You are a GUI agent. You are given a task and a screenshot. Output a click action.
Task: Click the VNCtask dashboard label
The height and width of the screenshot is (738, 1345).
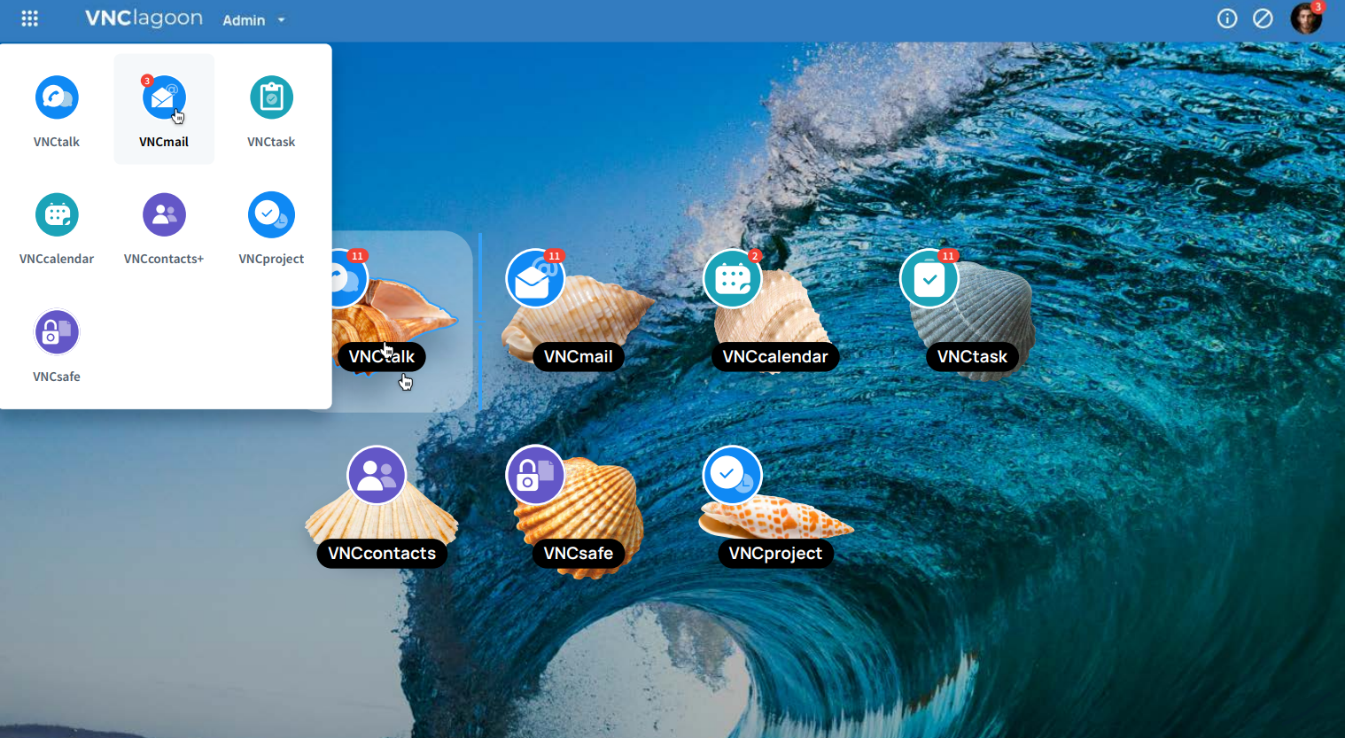click(x=972, y=357)
